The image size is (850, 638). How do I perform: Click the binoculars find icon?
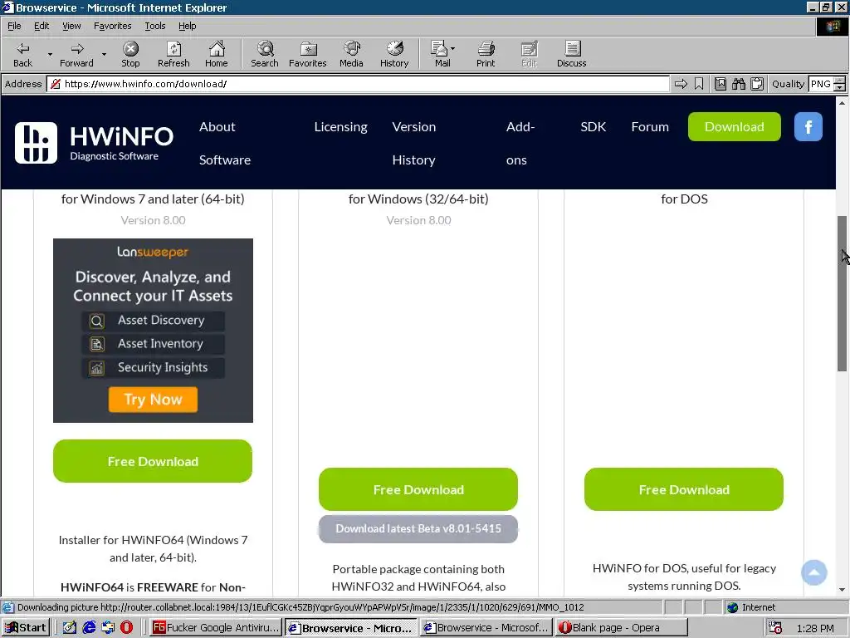738,84
